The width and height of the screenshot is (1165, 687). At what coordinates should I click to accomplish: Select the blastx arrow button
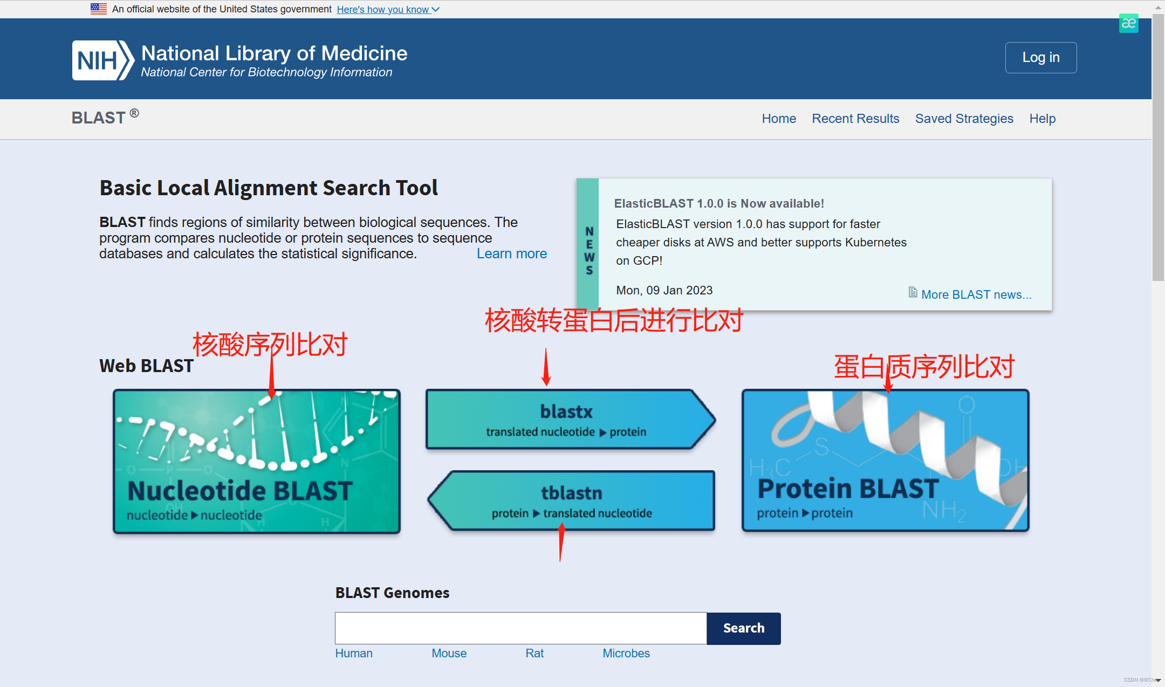[566, 420]
